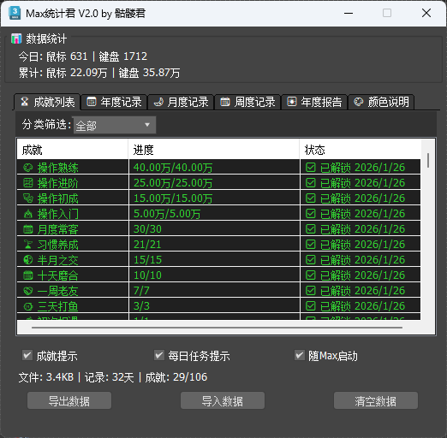Open the 月度记录 tab
This screenshot has height=438, width=447.
(181, 102)
